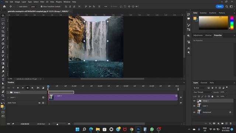Image resolution: width=236 pixels, height=133 pixels.
Task: Click the Share button
Action: pos(220,7)
